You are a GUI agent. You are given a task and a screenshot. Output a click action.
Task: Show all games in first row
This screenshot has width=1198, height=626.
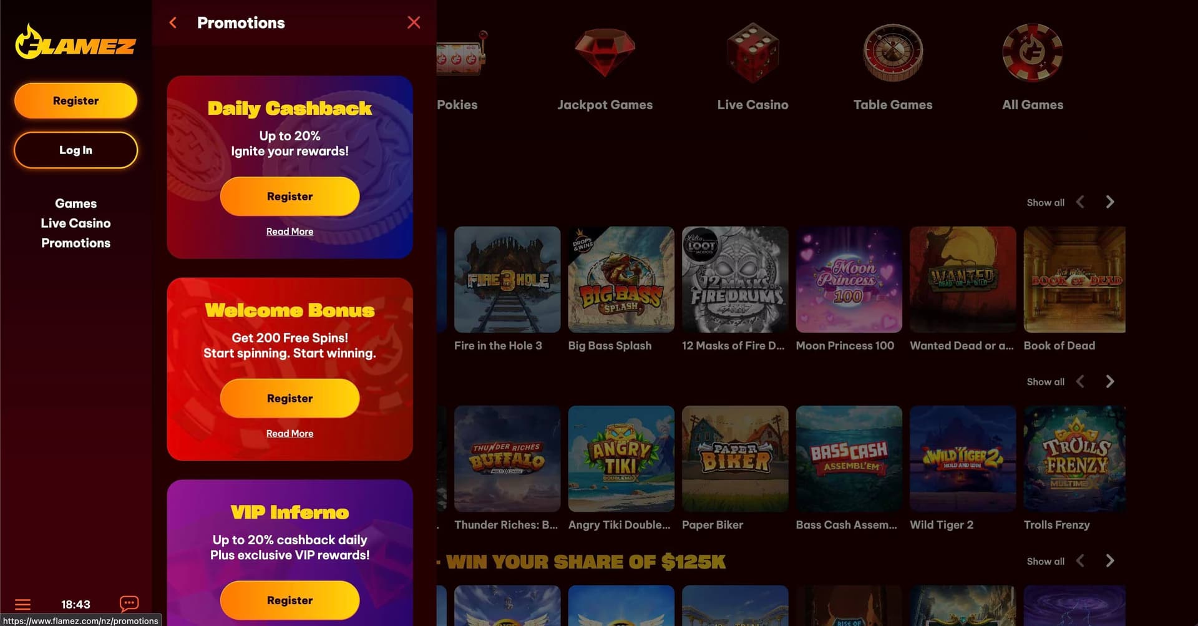coord(1045,203)
